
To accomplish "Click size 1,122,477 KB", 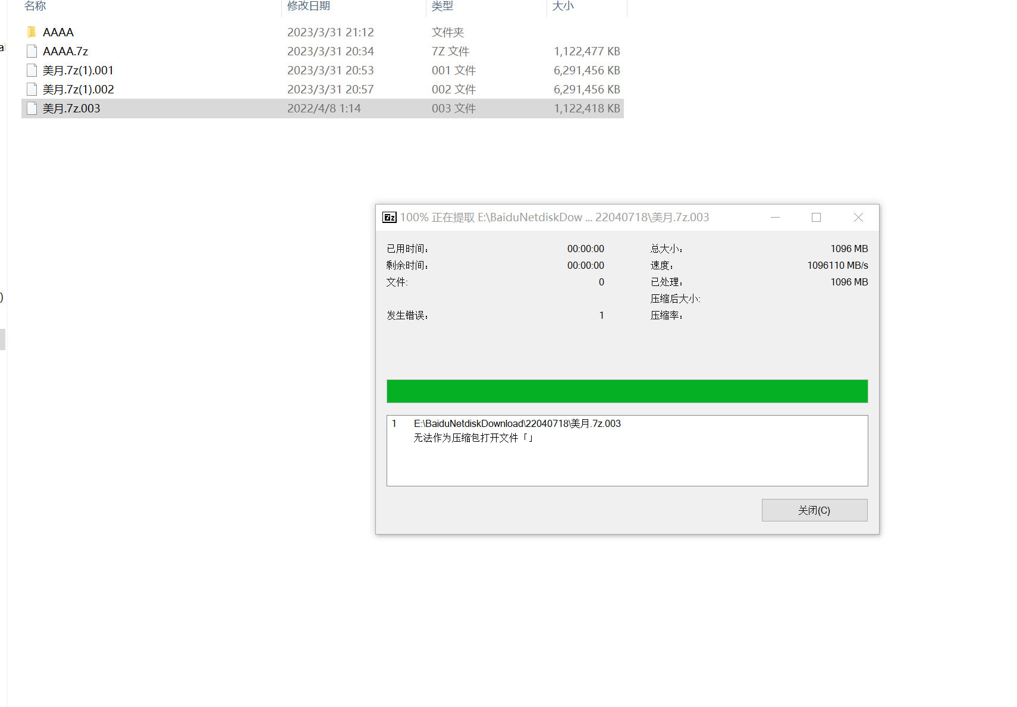I will point(587,51).
